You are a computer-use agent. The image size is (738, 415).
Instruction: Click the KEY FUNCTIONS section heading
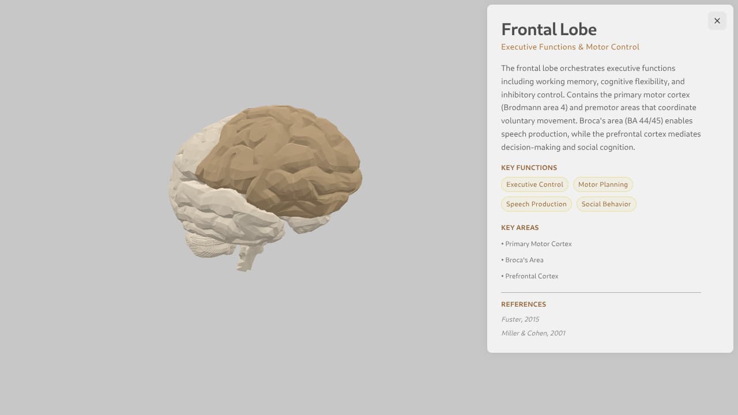tap(529, 168)
